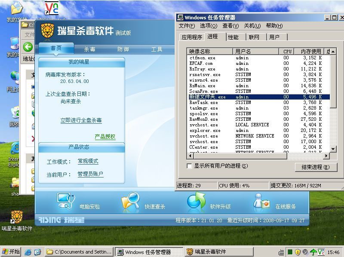Click horizontal scroll right arrow in process list
Screen dimensions: 344x257
click(326, 156)
